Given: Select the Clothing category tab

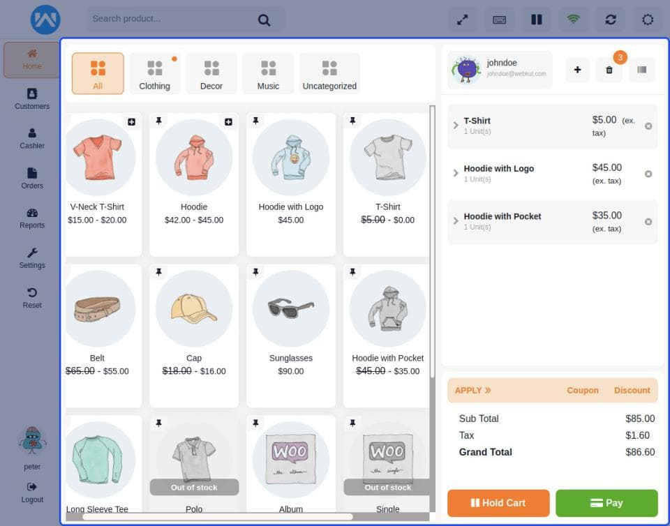Looking at the screenshot, I should coord(154,73).
